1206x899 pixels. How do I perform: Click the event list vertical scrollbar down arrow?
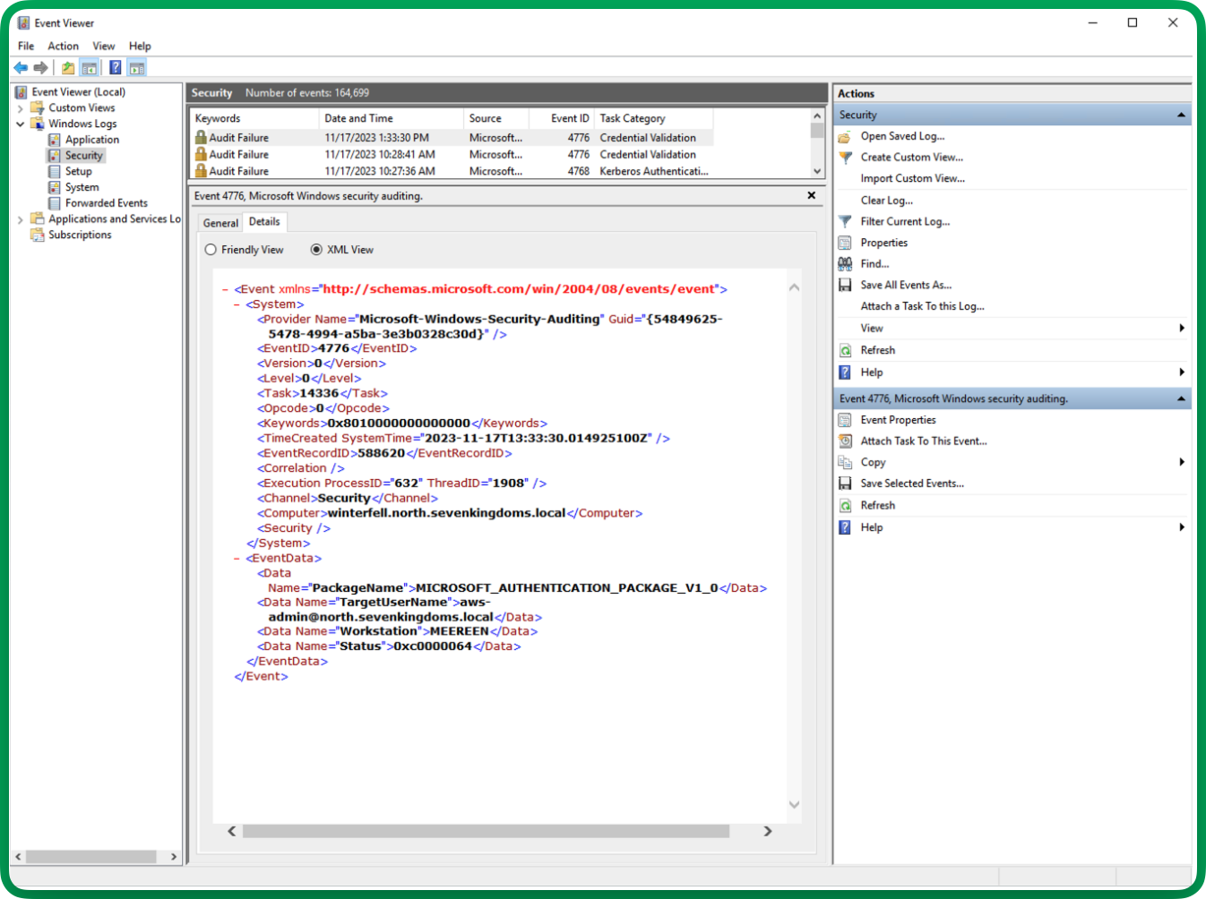tap(817, 171)
